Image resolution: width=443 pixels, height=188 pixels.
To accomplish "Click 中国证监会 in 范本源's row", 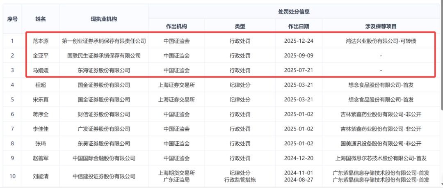I will tap(176, 41).
